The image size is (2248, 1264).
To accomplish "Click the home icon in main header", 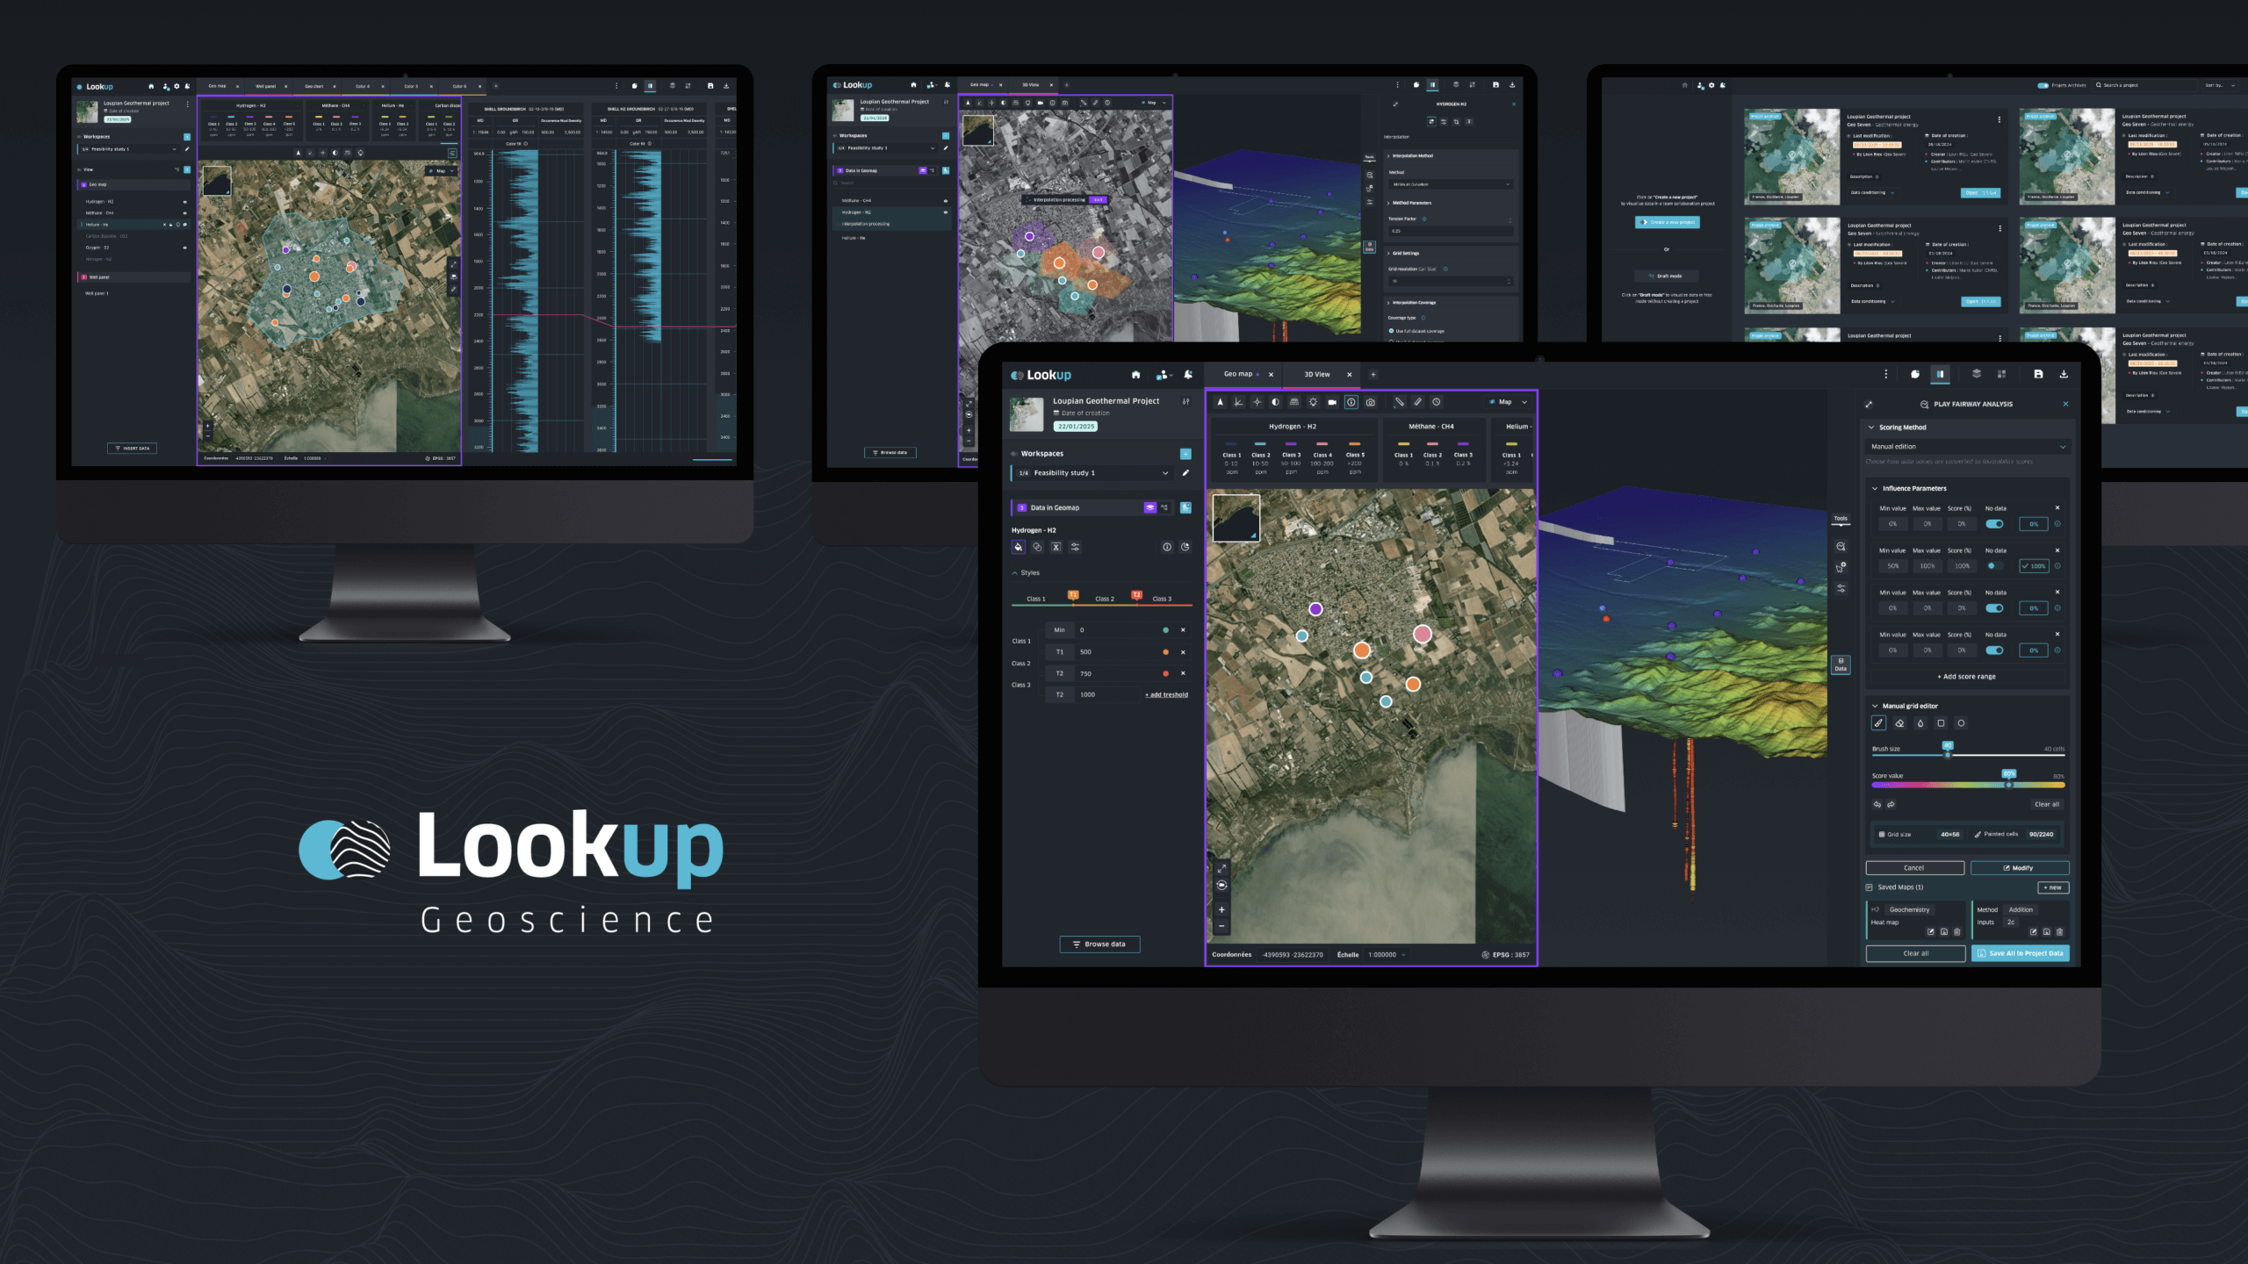I will [x=1135, y=375].
